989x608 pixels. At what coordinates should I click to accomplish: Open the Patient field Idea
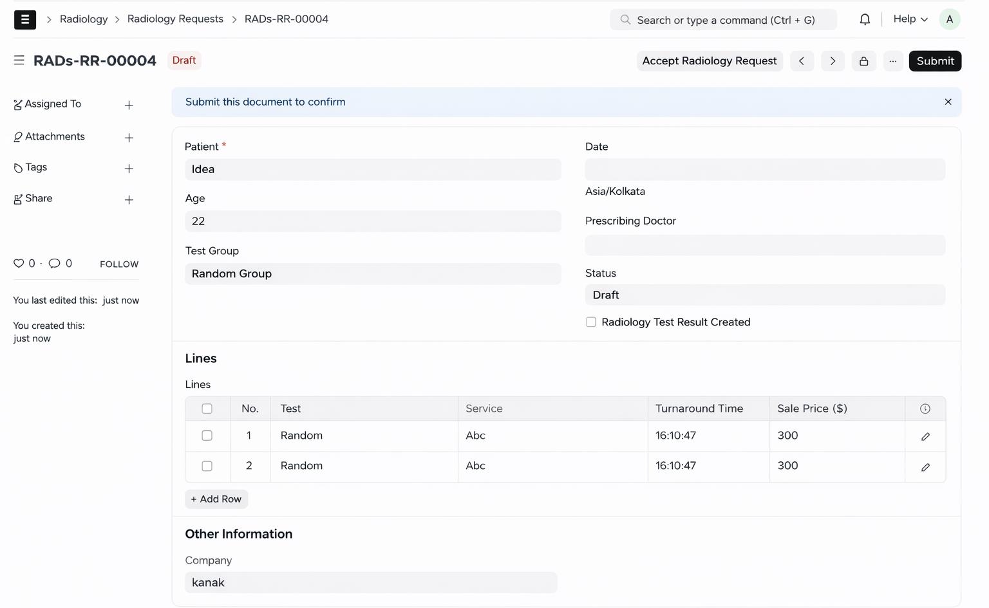pyautogui.click(x=373, y=170)
